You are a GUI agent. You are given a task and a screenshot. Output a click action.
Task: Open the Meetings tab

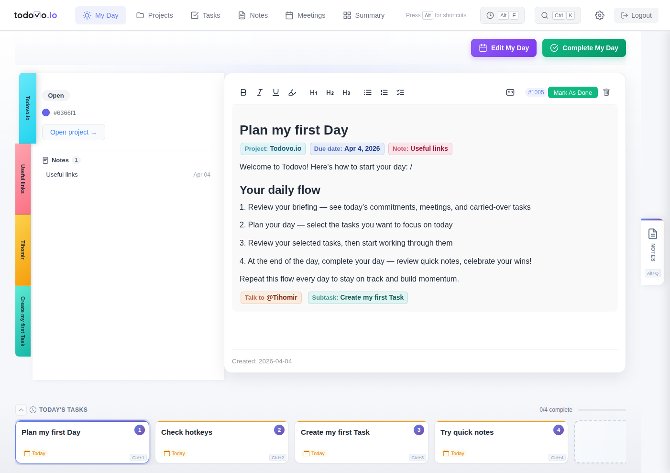(x=306, y=15)
